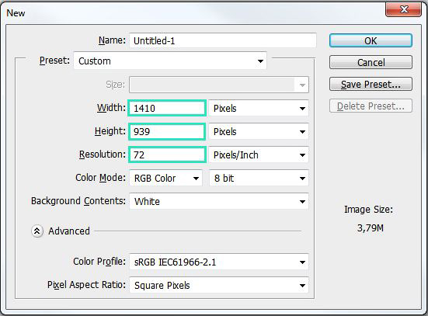This screenshot has width=428, height=316.
Task: Open the Color Profile sRGB dropdown
Action: click(219, 262)
